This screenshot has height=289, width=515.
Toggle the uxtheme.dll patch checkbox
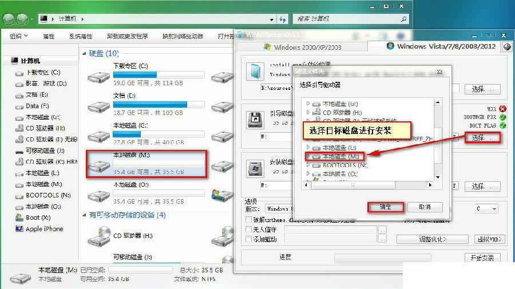[x=249, y=219]
